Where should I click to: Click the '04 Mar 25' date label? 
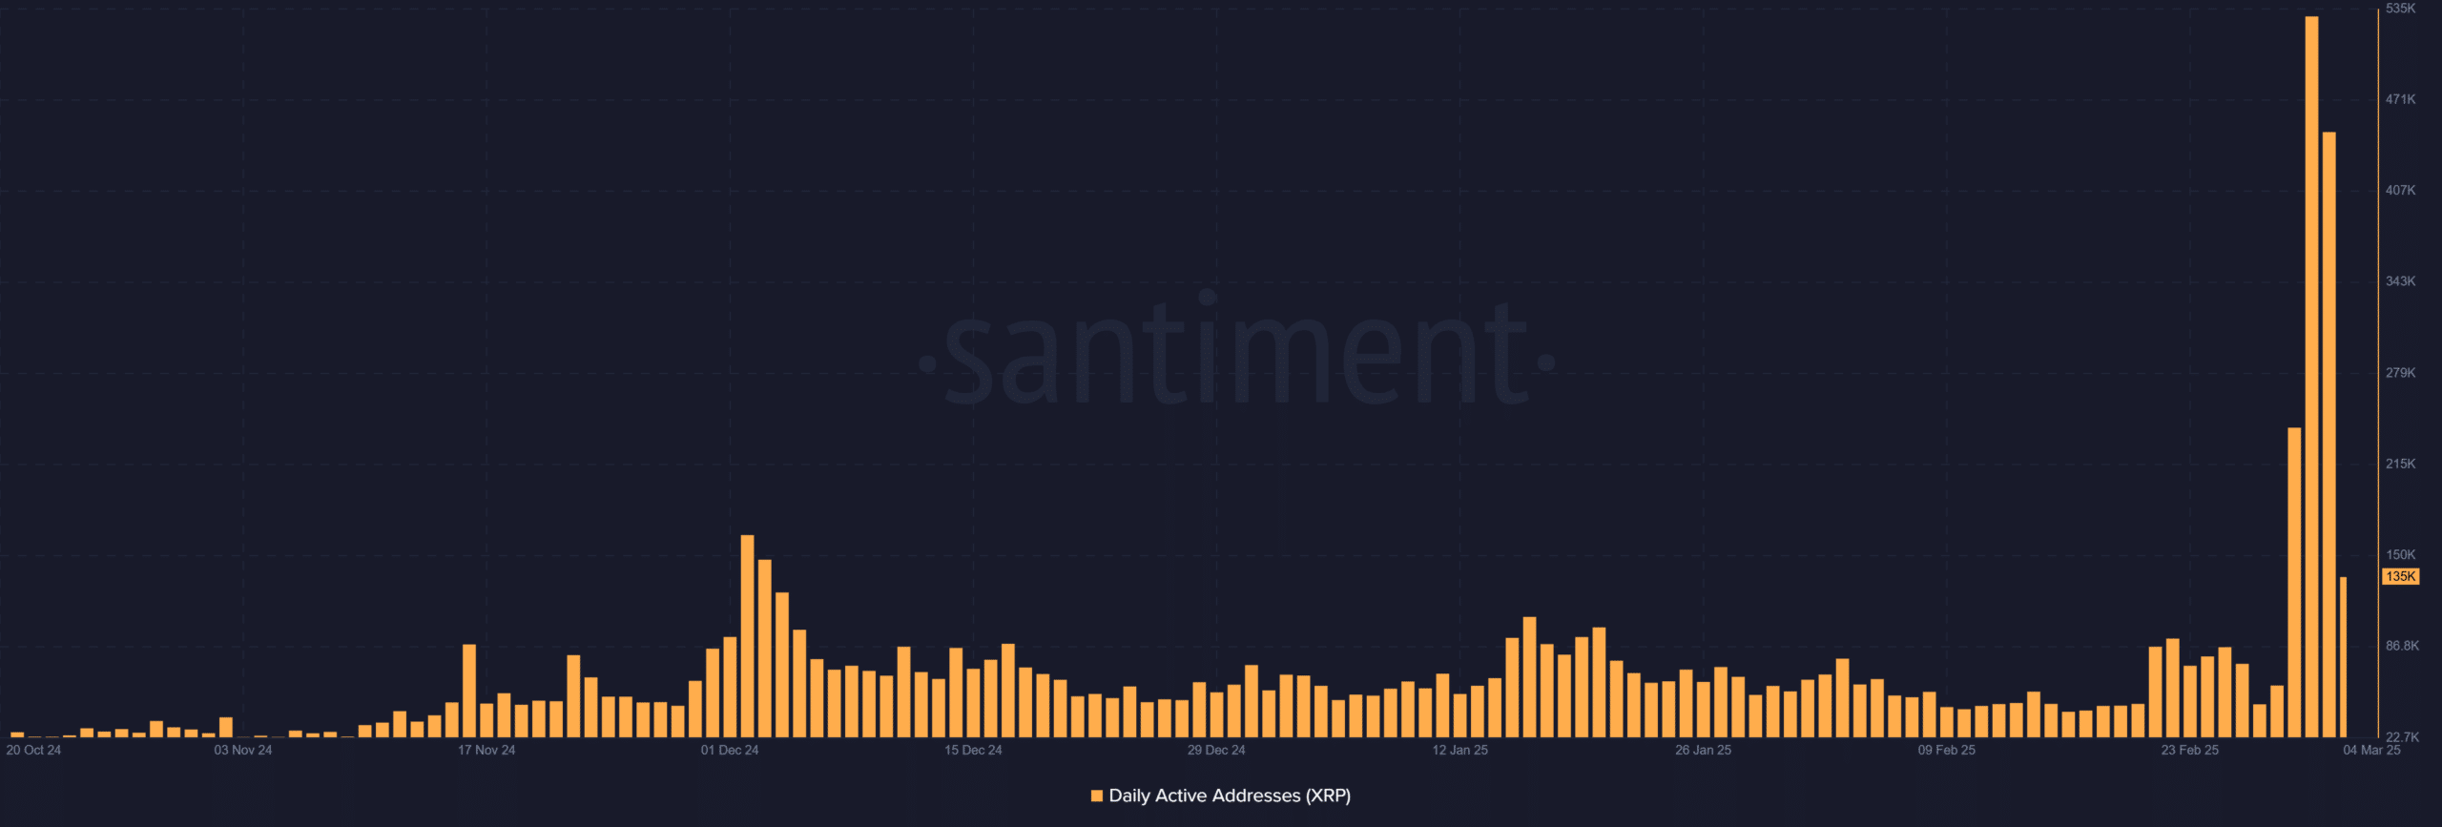click(2371, 751)
